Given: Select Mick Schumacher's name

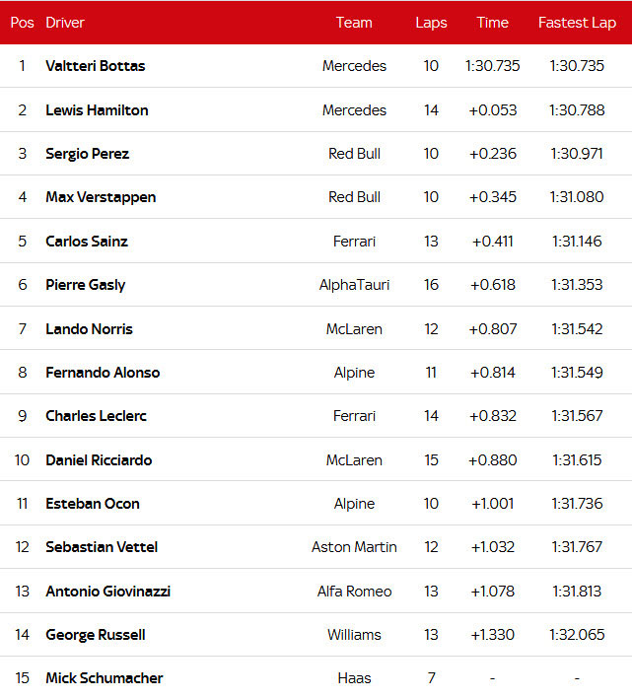Looking at the screenshot, I should [x=105, y=678].
